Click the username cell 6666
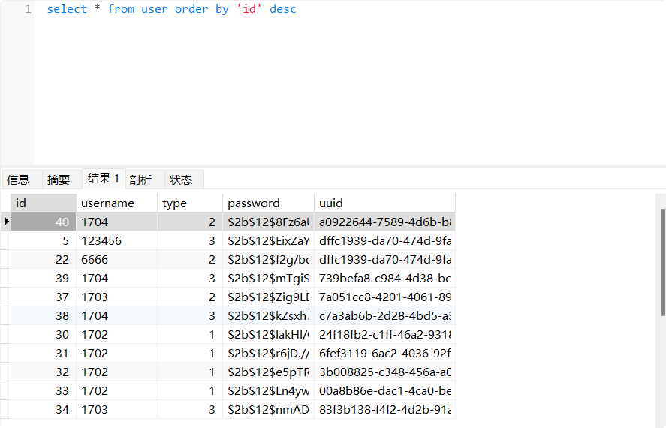Viewport: 666px width, 428px height. pos(116,260)
